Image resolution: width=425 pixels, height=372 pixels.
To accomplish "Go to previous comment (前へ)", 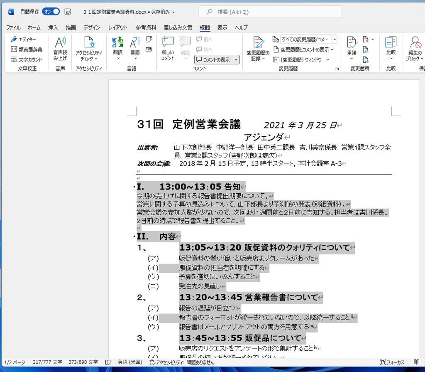I will pyautogui.click(x=204, y=39).
